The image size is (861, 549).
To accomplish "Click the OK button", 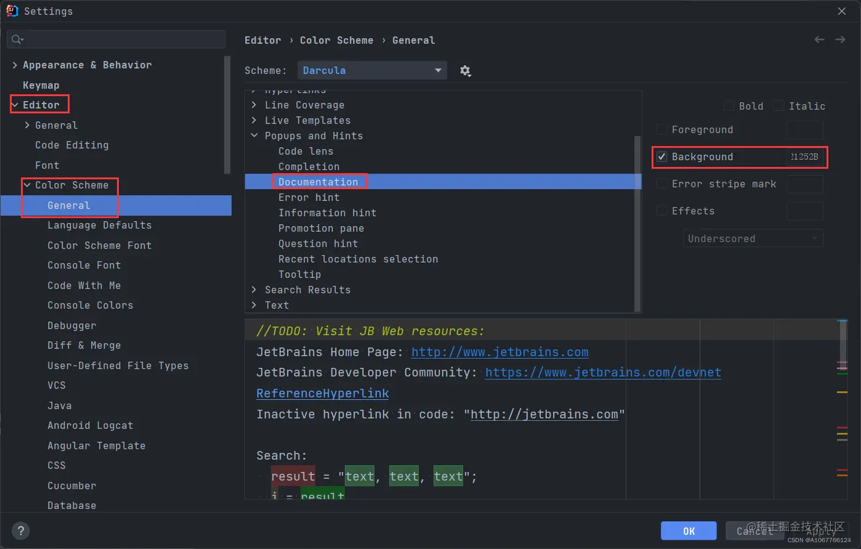I will (689, 531).
